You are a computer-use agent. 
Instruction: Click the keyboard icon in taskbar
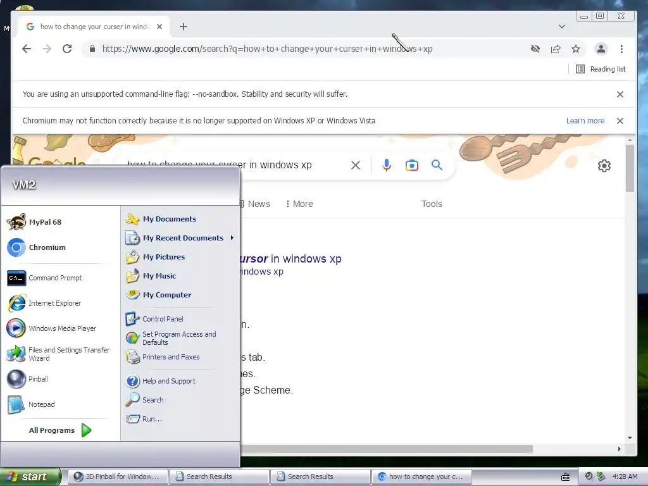point(565,477)
